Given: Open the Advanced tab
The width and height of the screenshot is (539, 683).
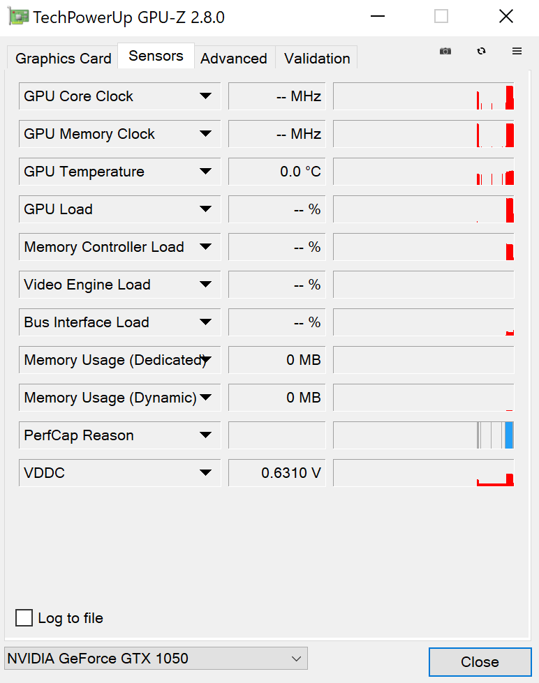Looking at the screenshot, I should 234,59.
